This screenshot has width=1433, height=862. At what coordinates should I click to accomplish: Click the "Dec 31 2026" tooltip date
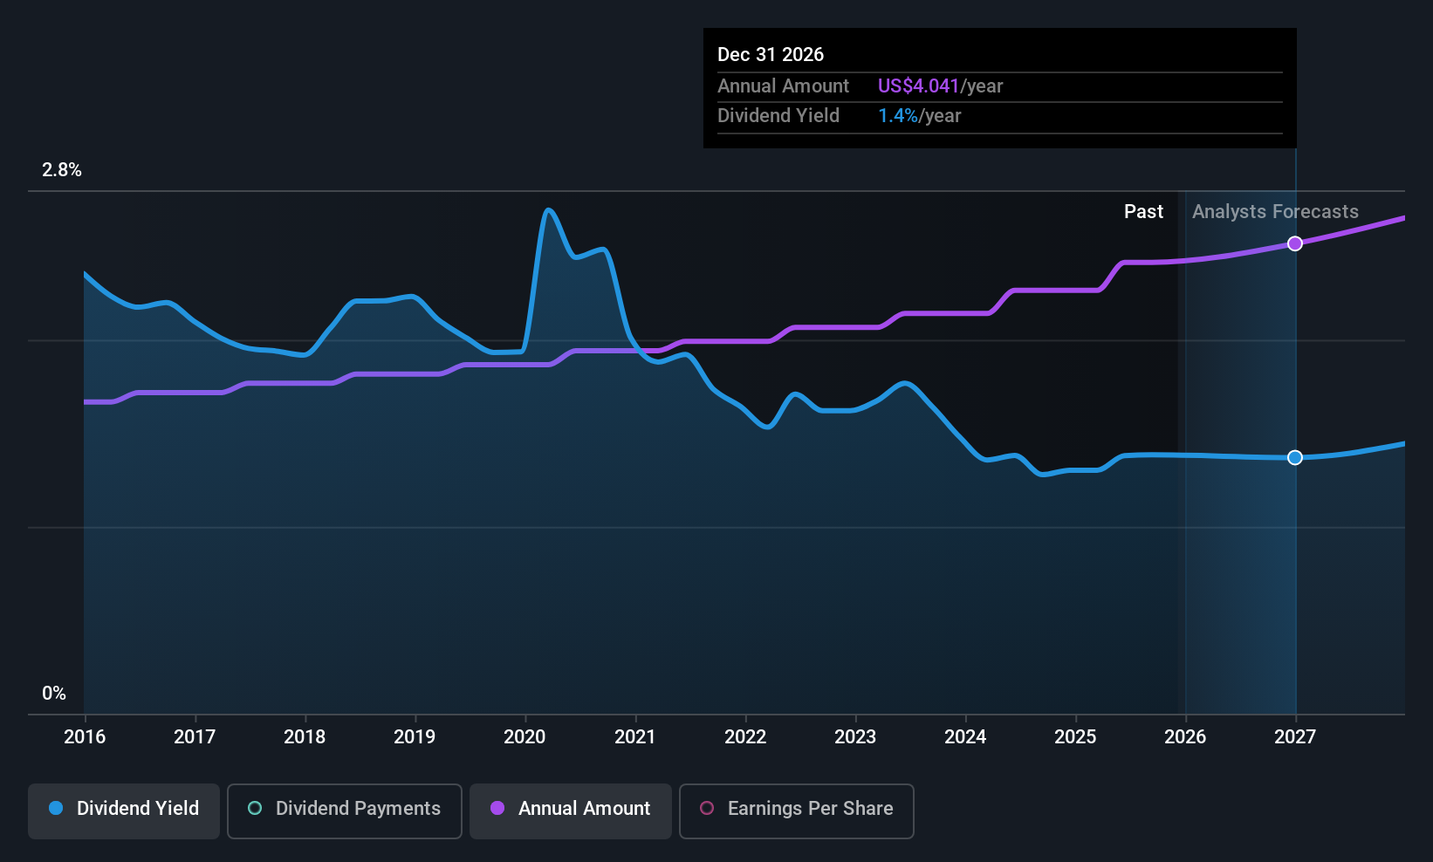pos(771,55)
